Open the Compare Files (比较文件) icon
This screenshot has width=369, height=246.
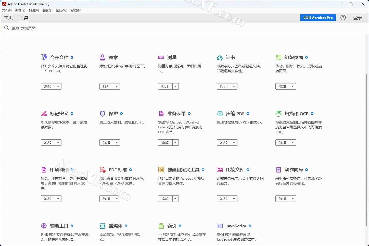(x=220, y=170)
